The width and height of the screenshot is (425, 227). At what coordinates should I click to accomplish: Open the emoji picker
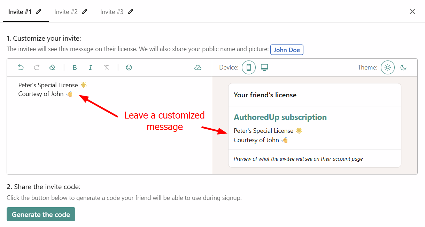tap(129, 67)
